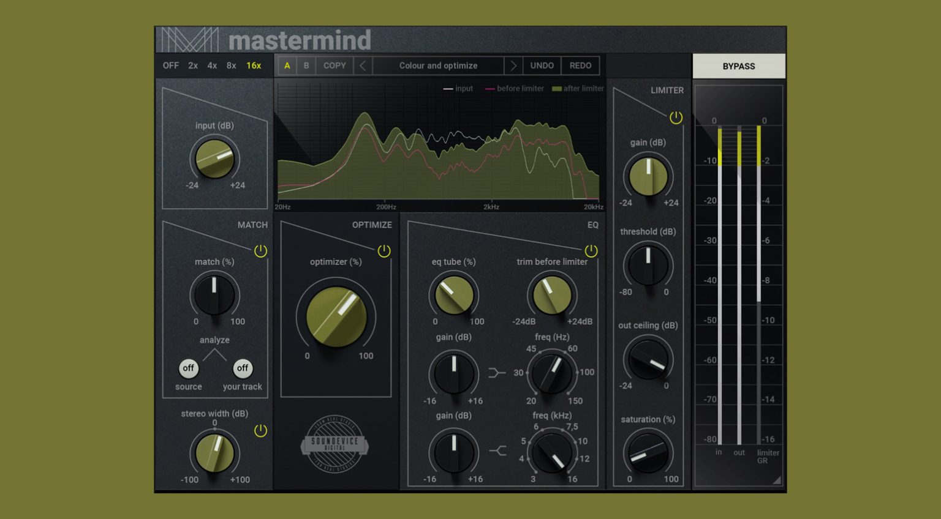Enable the your track analyze toggle
This screenshot has width=941, height=519.
243,368
